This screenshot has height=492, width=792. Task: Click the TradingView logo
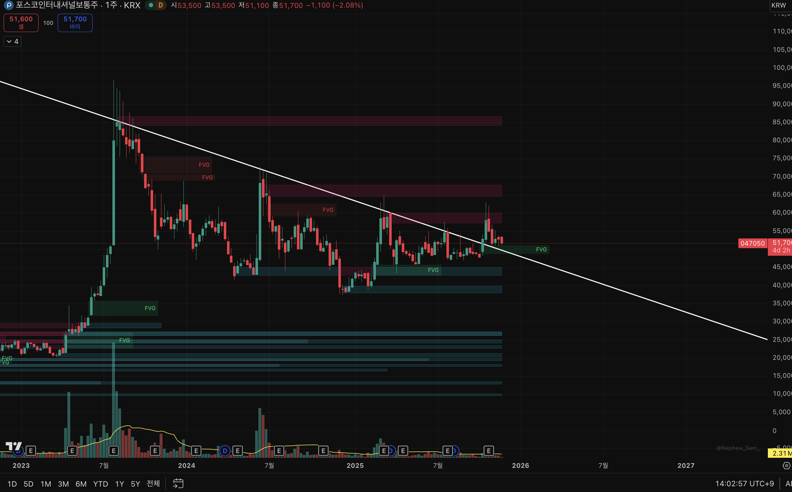pyautogui.click(x=14, y=447)
